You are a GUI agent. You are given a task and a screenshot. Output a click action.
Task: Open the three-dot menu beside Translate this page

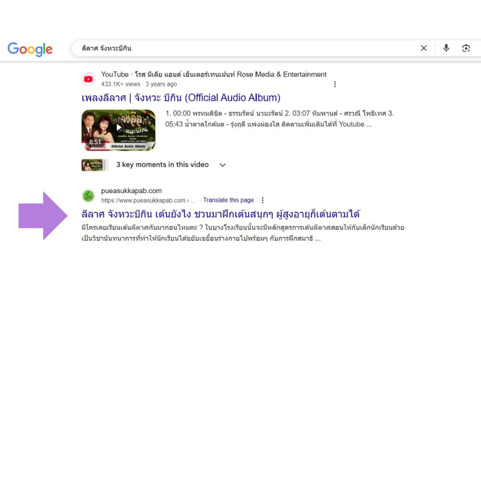[x=263, y=200]
